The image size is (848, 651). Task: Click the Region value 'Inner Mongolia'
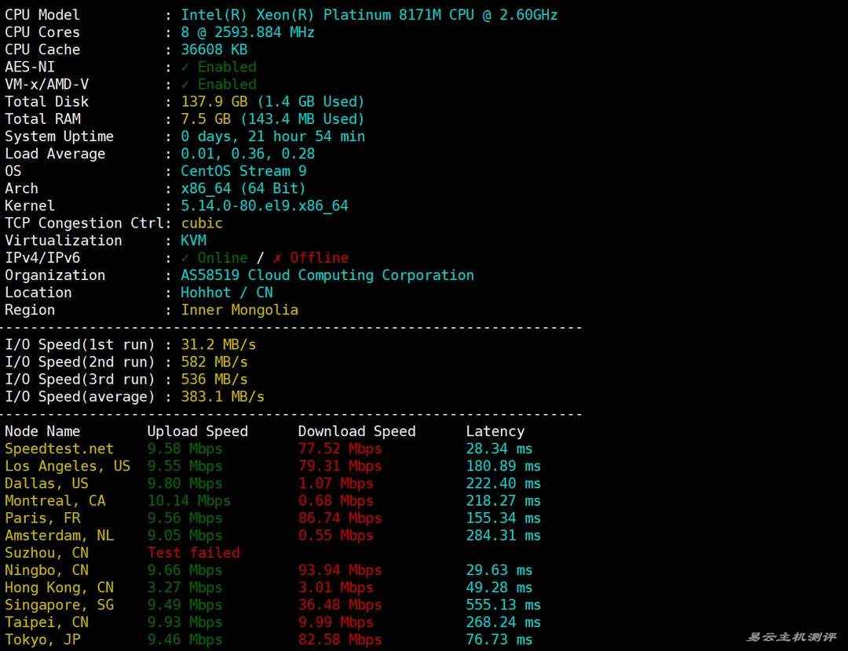239,310
